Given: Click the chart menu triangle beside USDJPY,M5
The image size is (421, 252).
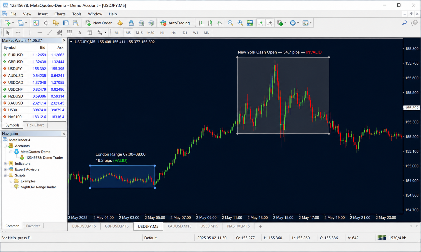Looking at the screenshot, I should [x=71, y=42].
